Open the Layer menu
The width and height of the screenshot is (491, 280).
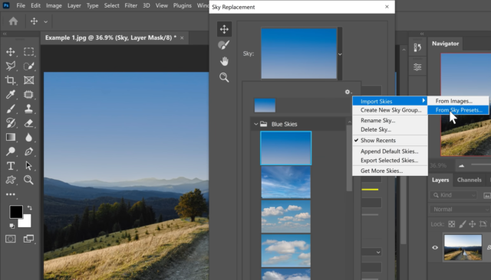(74, 5)
